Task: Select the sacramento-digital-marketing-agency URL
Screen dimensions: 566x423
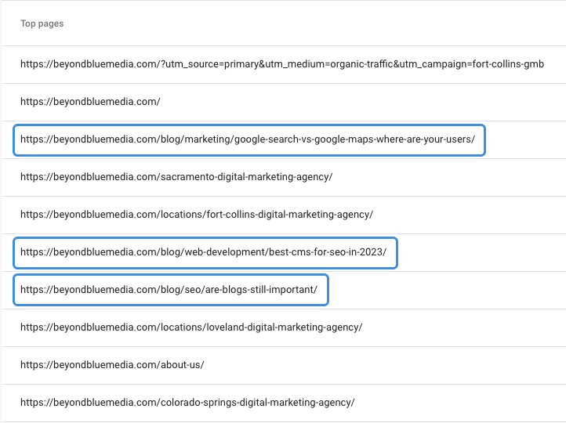Action: pyautogui.click(x=176, y=177)
